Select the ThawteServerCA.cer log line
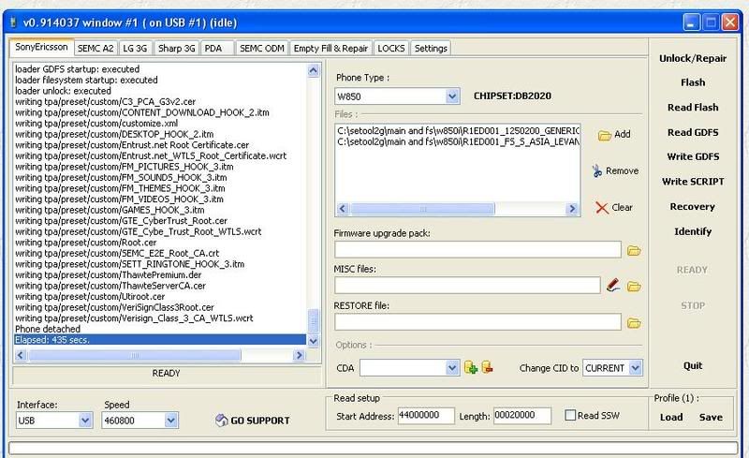This screenshot has height=458, width=749. point(110,286)
